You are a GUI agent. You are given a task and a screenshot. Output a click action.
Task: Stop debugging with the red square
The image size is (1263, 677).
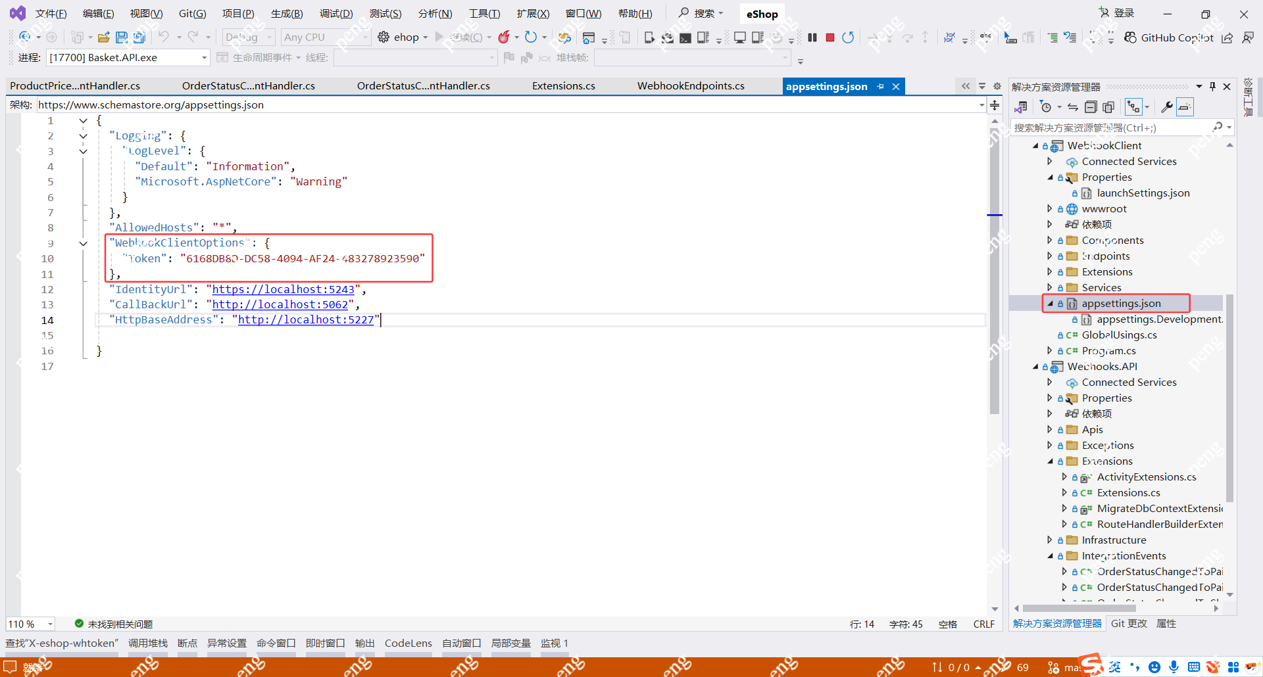[830, 37]
